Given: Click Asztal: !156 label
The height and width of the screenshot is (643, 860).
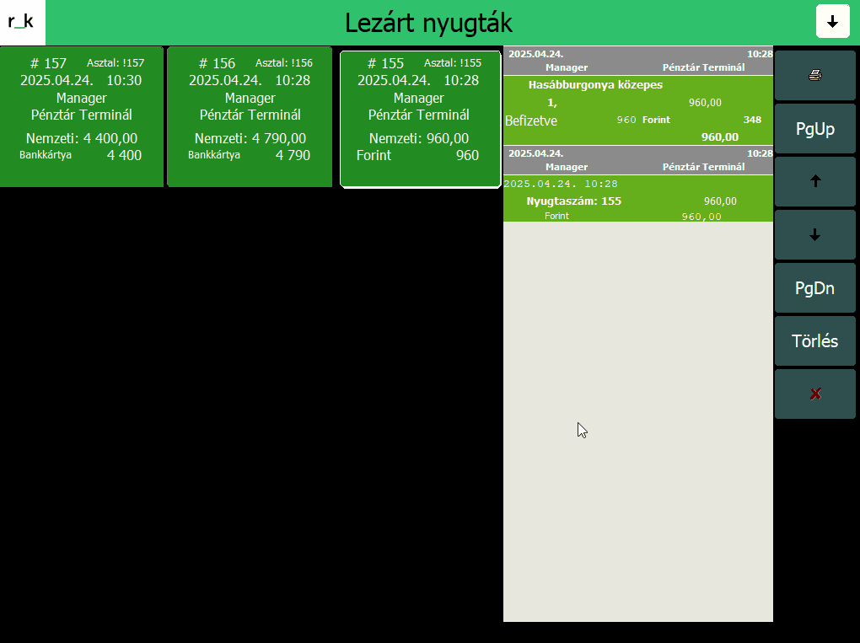Looking at the screenshot, I should tap(284, 63).
